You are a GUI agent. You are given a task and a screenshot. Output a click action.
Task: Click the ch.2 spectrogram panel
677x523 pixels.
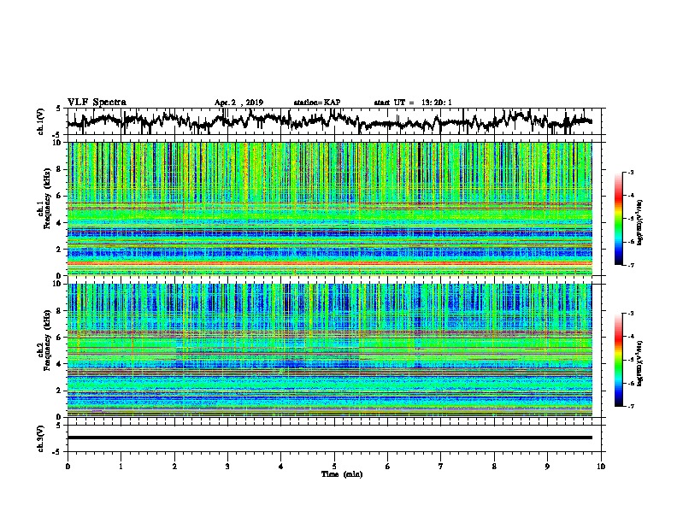pyautogui.click(x=330, y=350)
